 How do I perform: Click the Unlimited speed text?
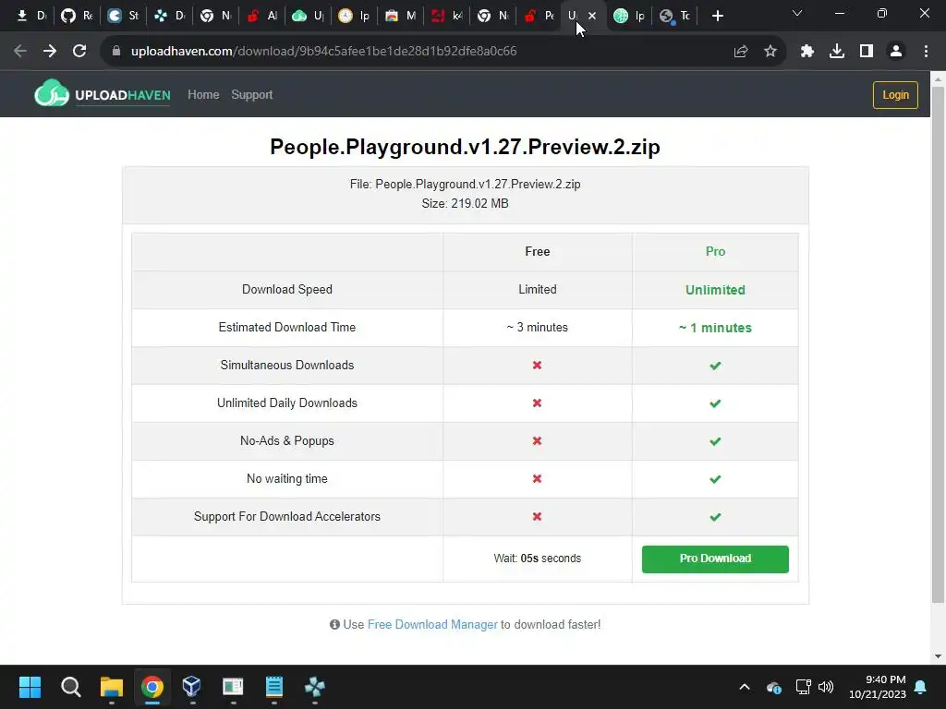pyautogui.click(x=716, y=290)
